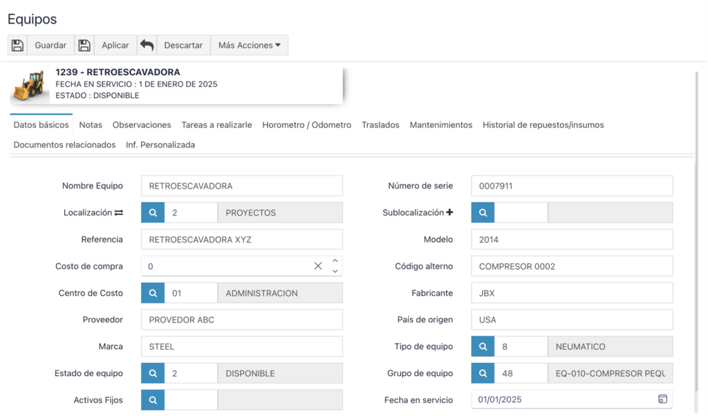708x416 pixels.
Task: Click the plus icon next to Sublocalización
Action: (449, 213)
